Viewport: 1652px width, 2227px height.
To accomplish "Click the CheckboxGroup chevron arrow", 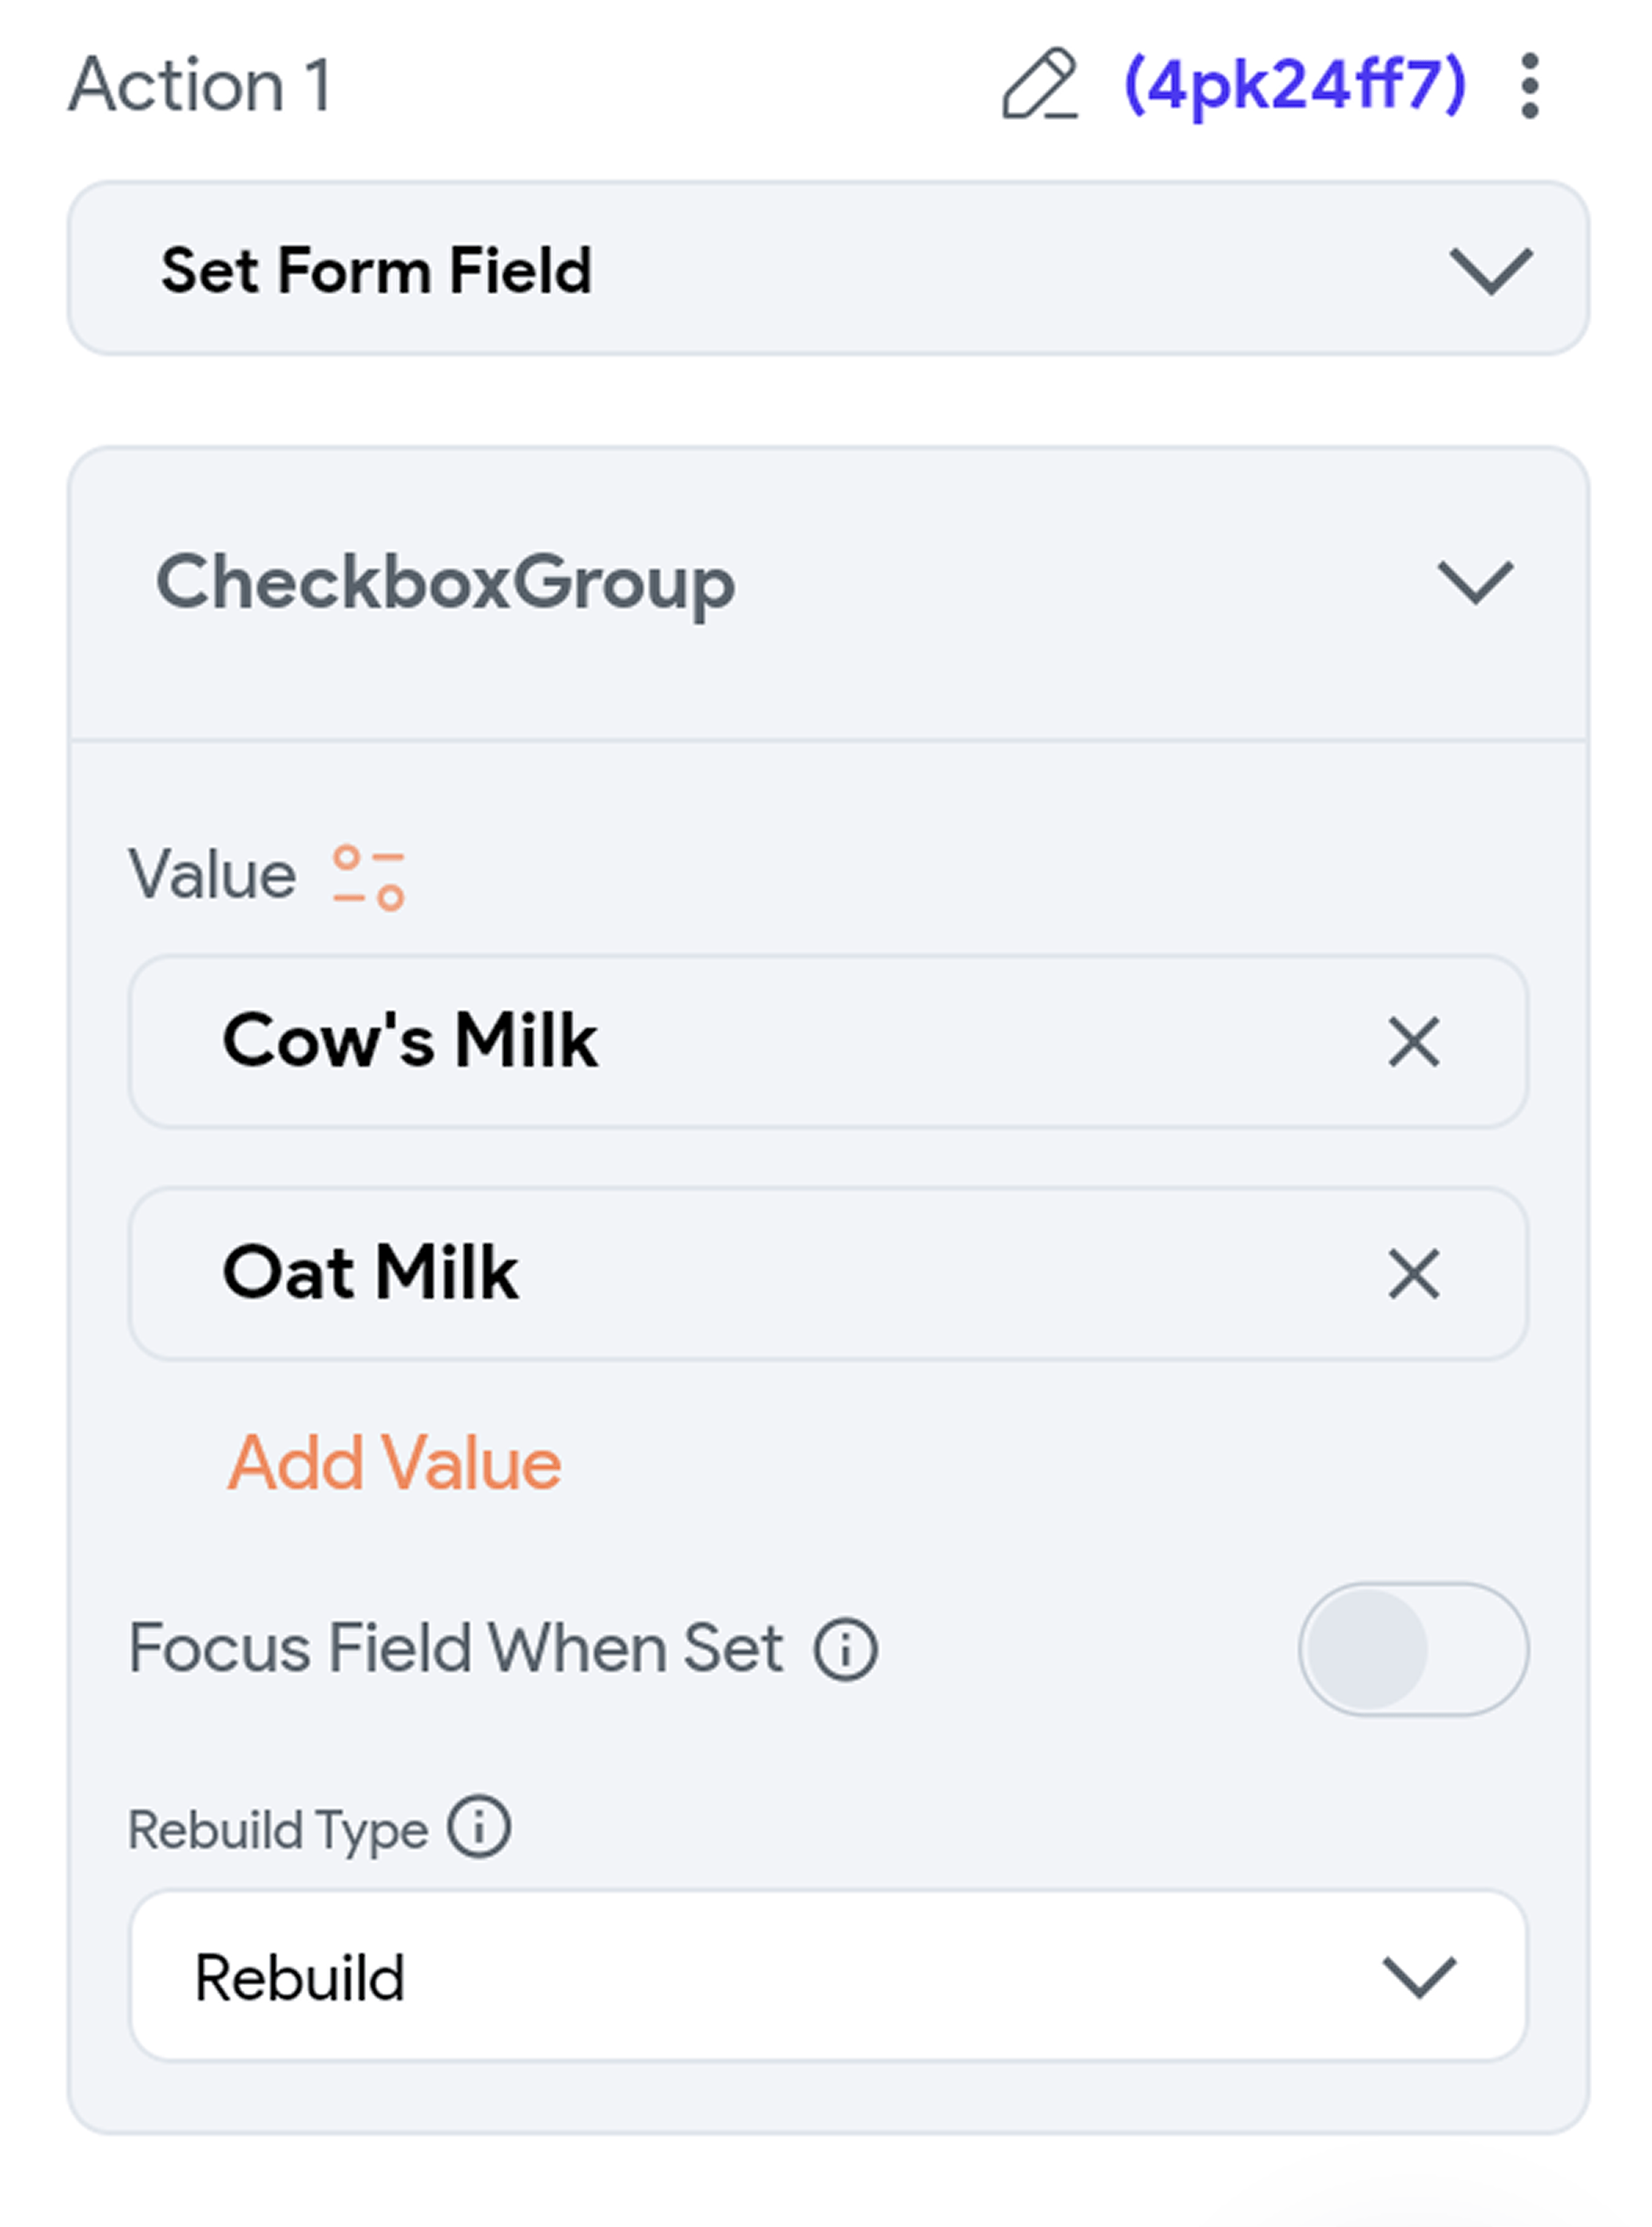I will pos(1475,583).
